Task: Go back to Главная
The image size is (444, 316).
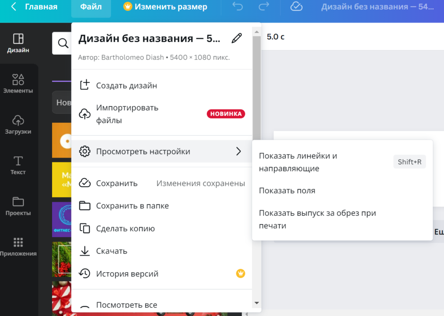Action: tap(35, 7)
